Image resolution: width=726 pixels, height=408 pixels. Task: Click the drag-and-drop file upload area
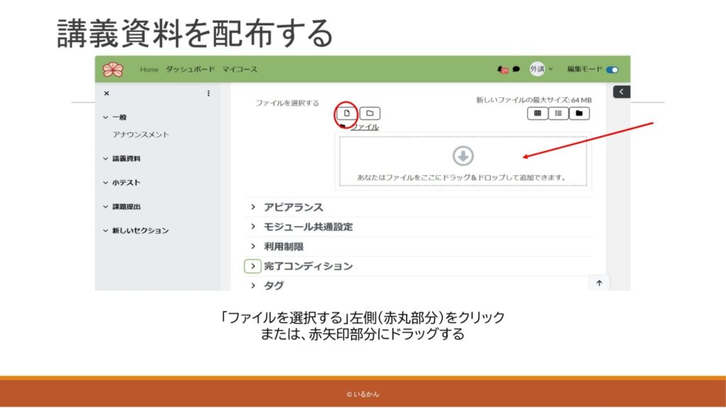coord(463,161)
